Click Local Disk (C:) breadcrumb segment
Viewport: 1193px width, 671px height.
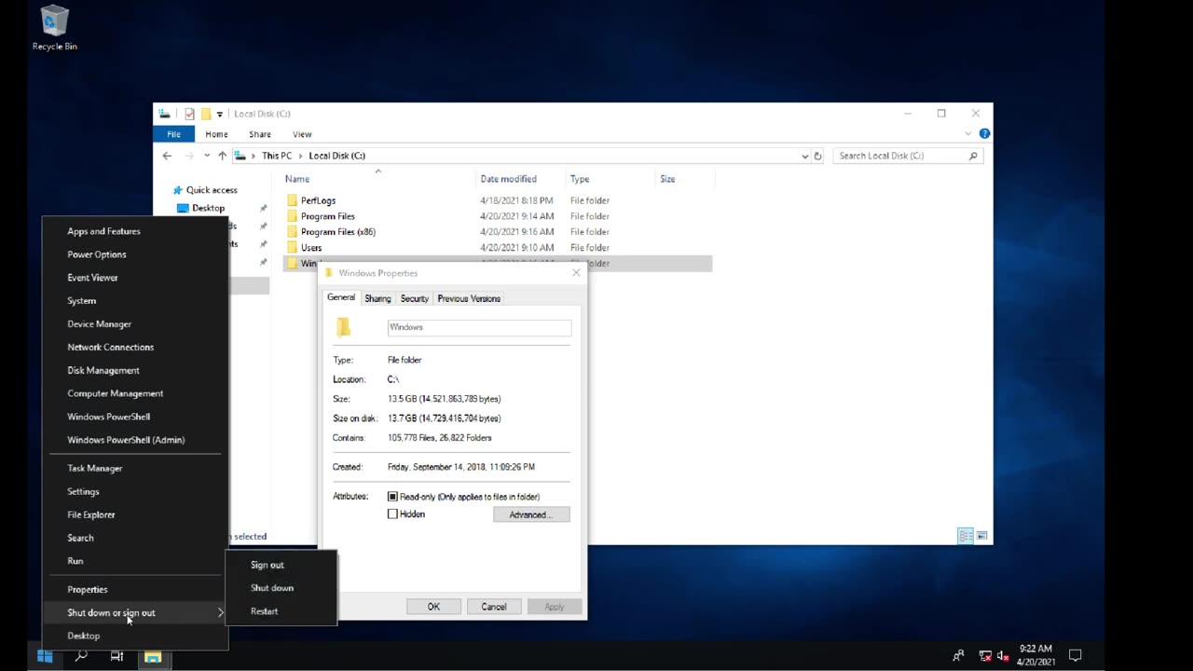(336, 156)
